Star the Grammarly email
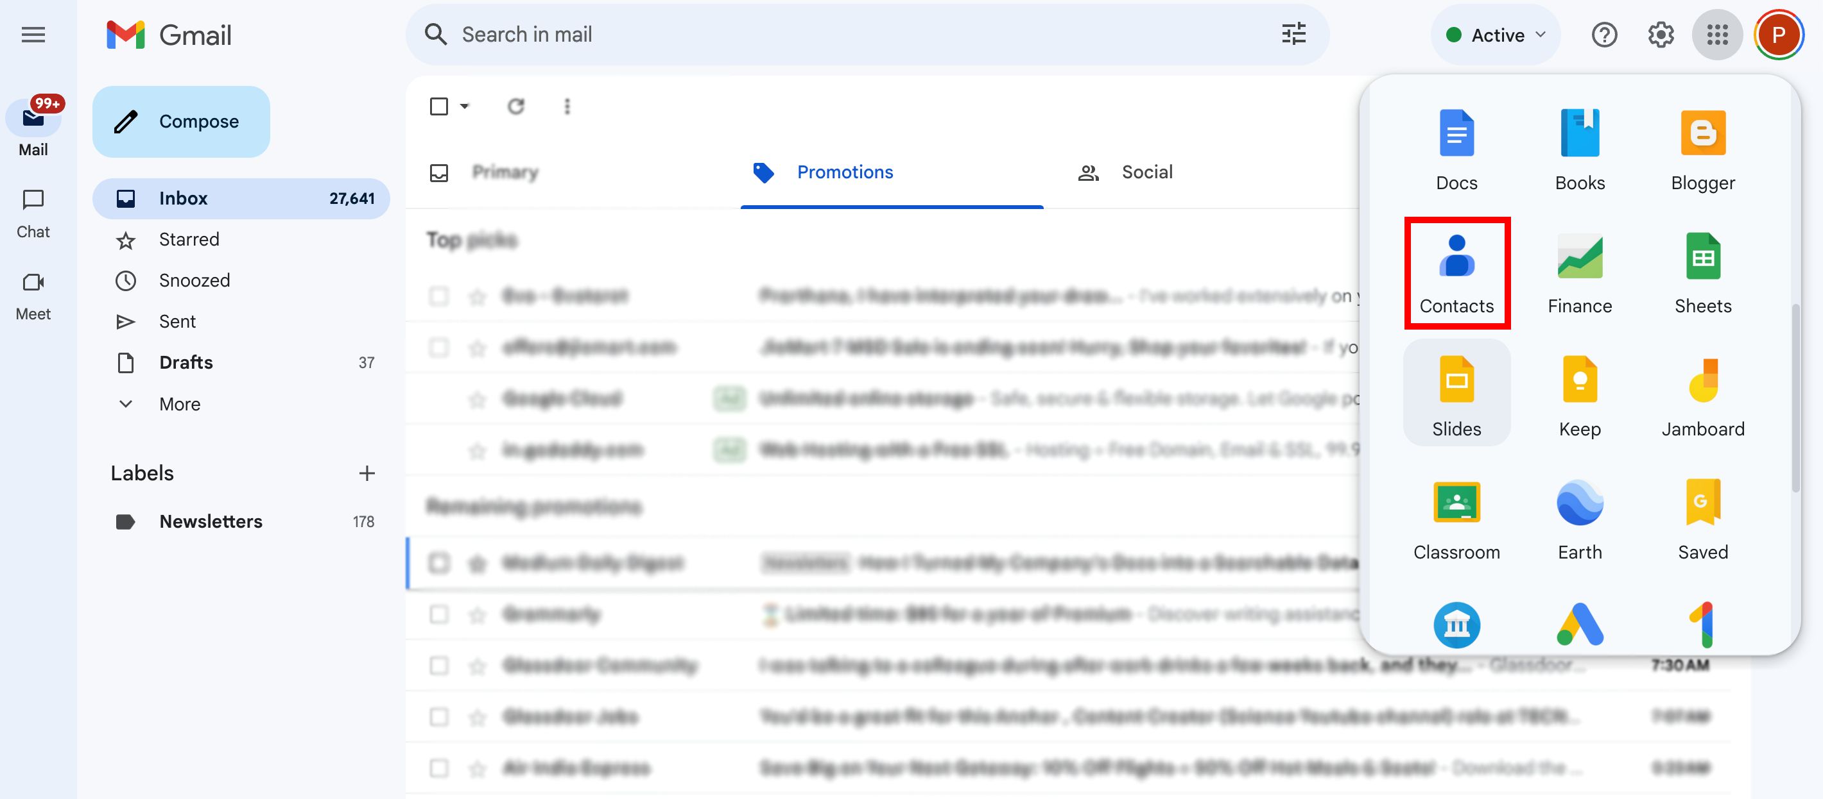 coord(478,614)
